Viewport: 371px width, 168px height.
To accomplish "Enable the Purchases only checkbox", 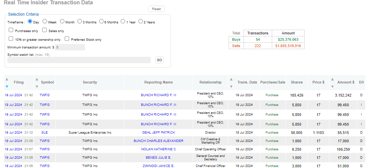I will (11, 30).
